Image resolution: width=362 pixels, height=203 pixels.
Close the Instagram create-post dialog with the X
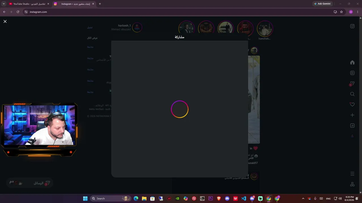[5, 21]
